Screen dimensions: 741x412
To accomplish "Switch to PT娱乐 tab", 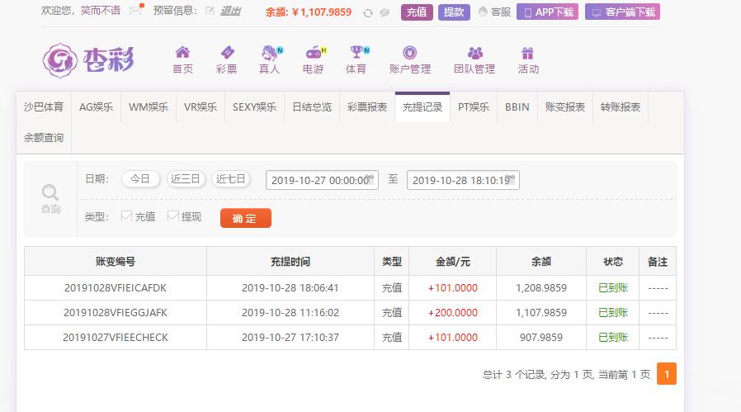I will [x=474, y=107].
